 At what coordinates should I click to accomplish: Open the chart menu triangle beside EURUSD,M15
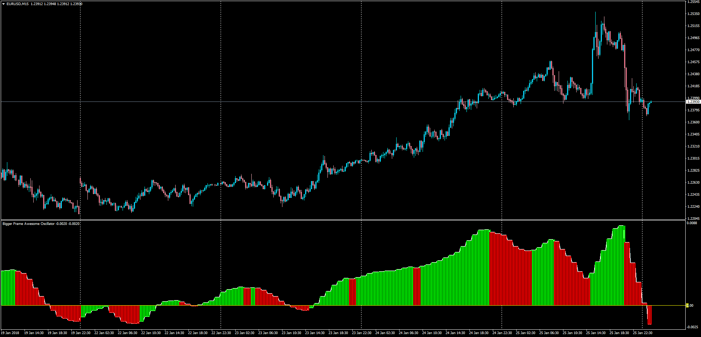pyautogui.click(x=3, y=4)
